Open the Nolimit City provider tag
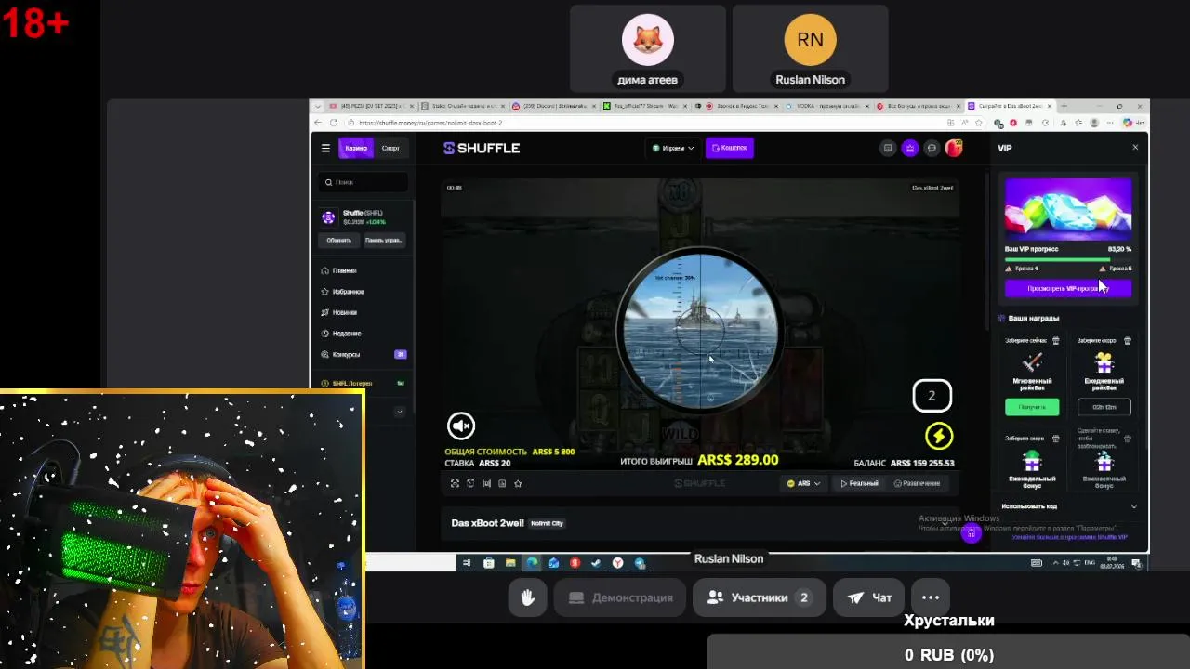 tap(547, 523)
